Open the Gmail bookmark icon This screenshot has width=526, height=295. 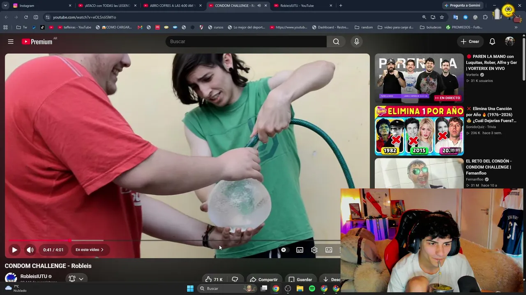(x=140, y=27)
